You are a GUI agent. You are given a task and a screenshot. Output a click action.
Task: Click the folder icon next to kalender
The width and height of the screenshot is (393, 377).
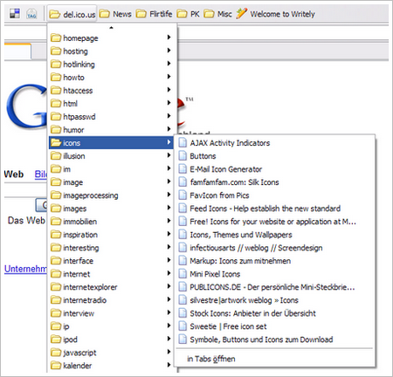[56, 366]
